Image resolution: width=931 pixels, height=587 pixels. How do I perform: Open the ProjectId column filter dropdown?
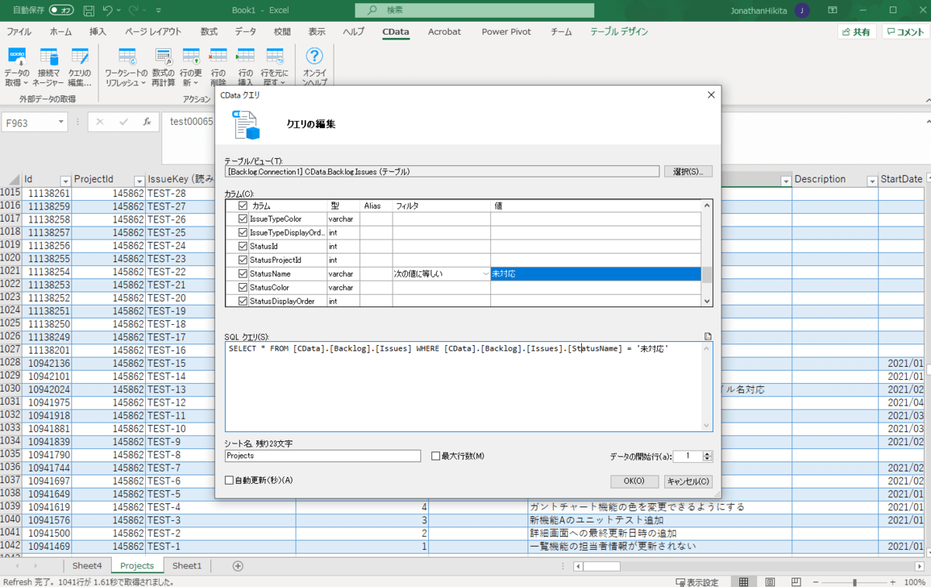point(139,181)
